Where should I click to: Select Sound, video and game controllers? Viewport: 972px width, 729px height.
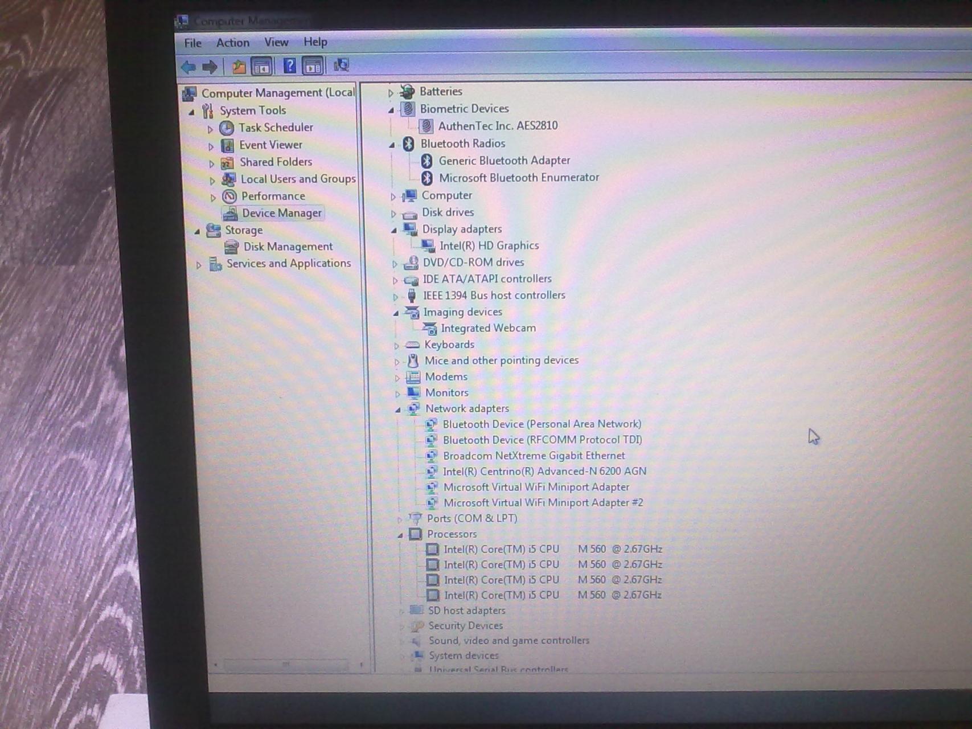tap(509, 640)
